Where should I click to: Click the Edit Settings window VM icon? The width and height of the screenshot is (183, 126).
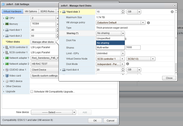pyautogui.click(x=3, y=4)
